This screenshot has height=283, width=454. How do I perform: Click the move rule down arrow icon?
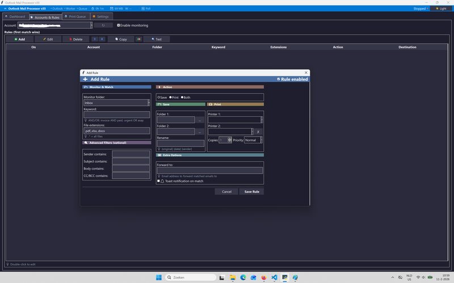[102, 39]
